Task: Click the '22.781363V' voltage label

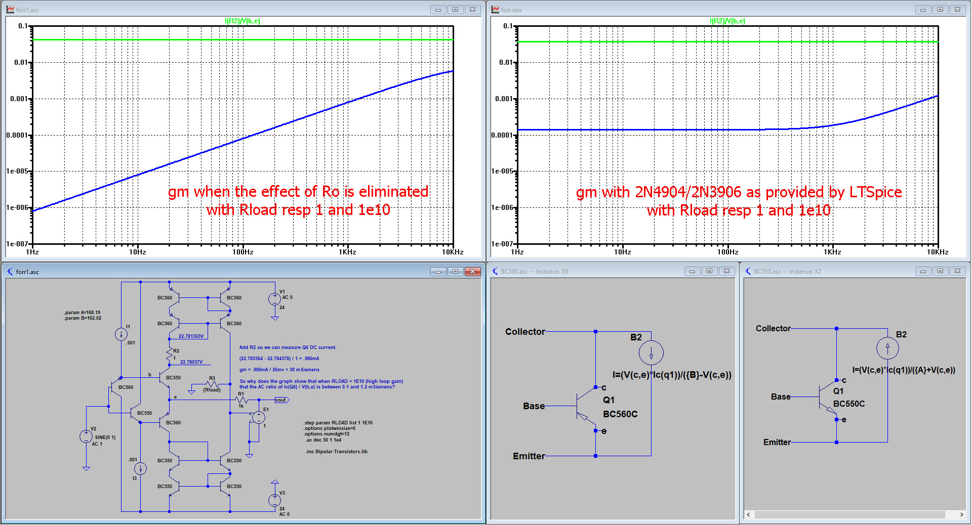Action: click(x=191, y=336)
